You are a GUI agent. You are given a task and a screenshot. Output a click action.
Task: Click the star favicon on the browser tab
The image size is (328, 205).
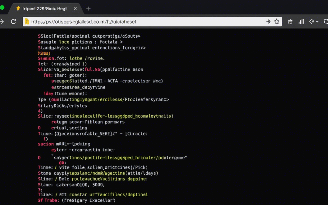tap(18, 9)
